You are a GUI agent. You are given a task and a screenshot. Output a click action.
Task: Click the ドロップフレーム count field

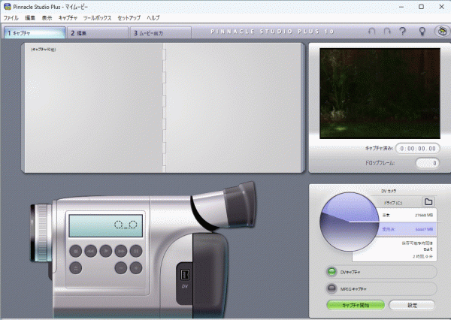[x=428, y=163]
